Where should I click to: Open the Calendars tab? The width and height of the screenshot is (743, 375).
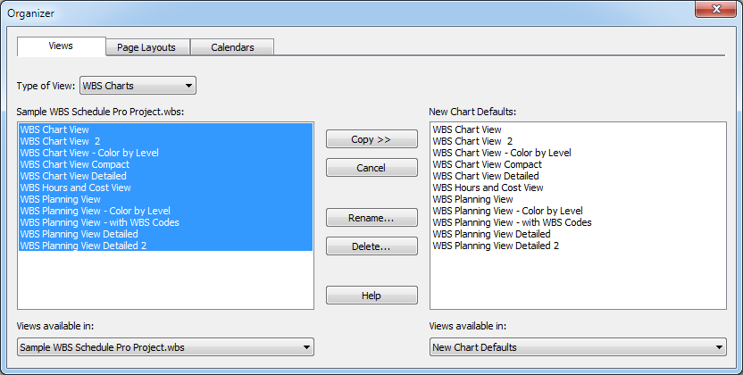[231, 47]
